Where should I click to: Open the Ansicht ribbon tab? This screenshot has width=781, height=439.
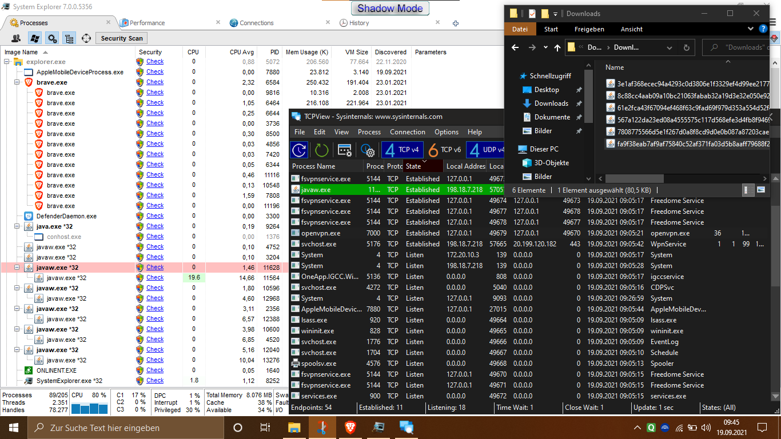point(632,29)
